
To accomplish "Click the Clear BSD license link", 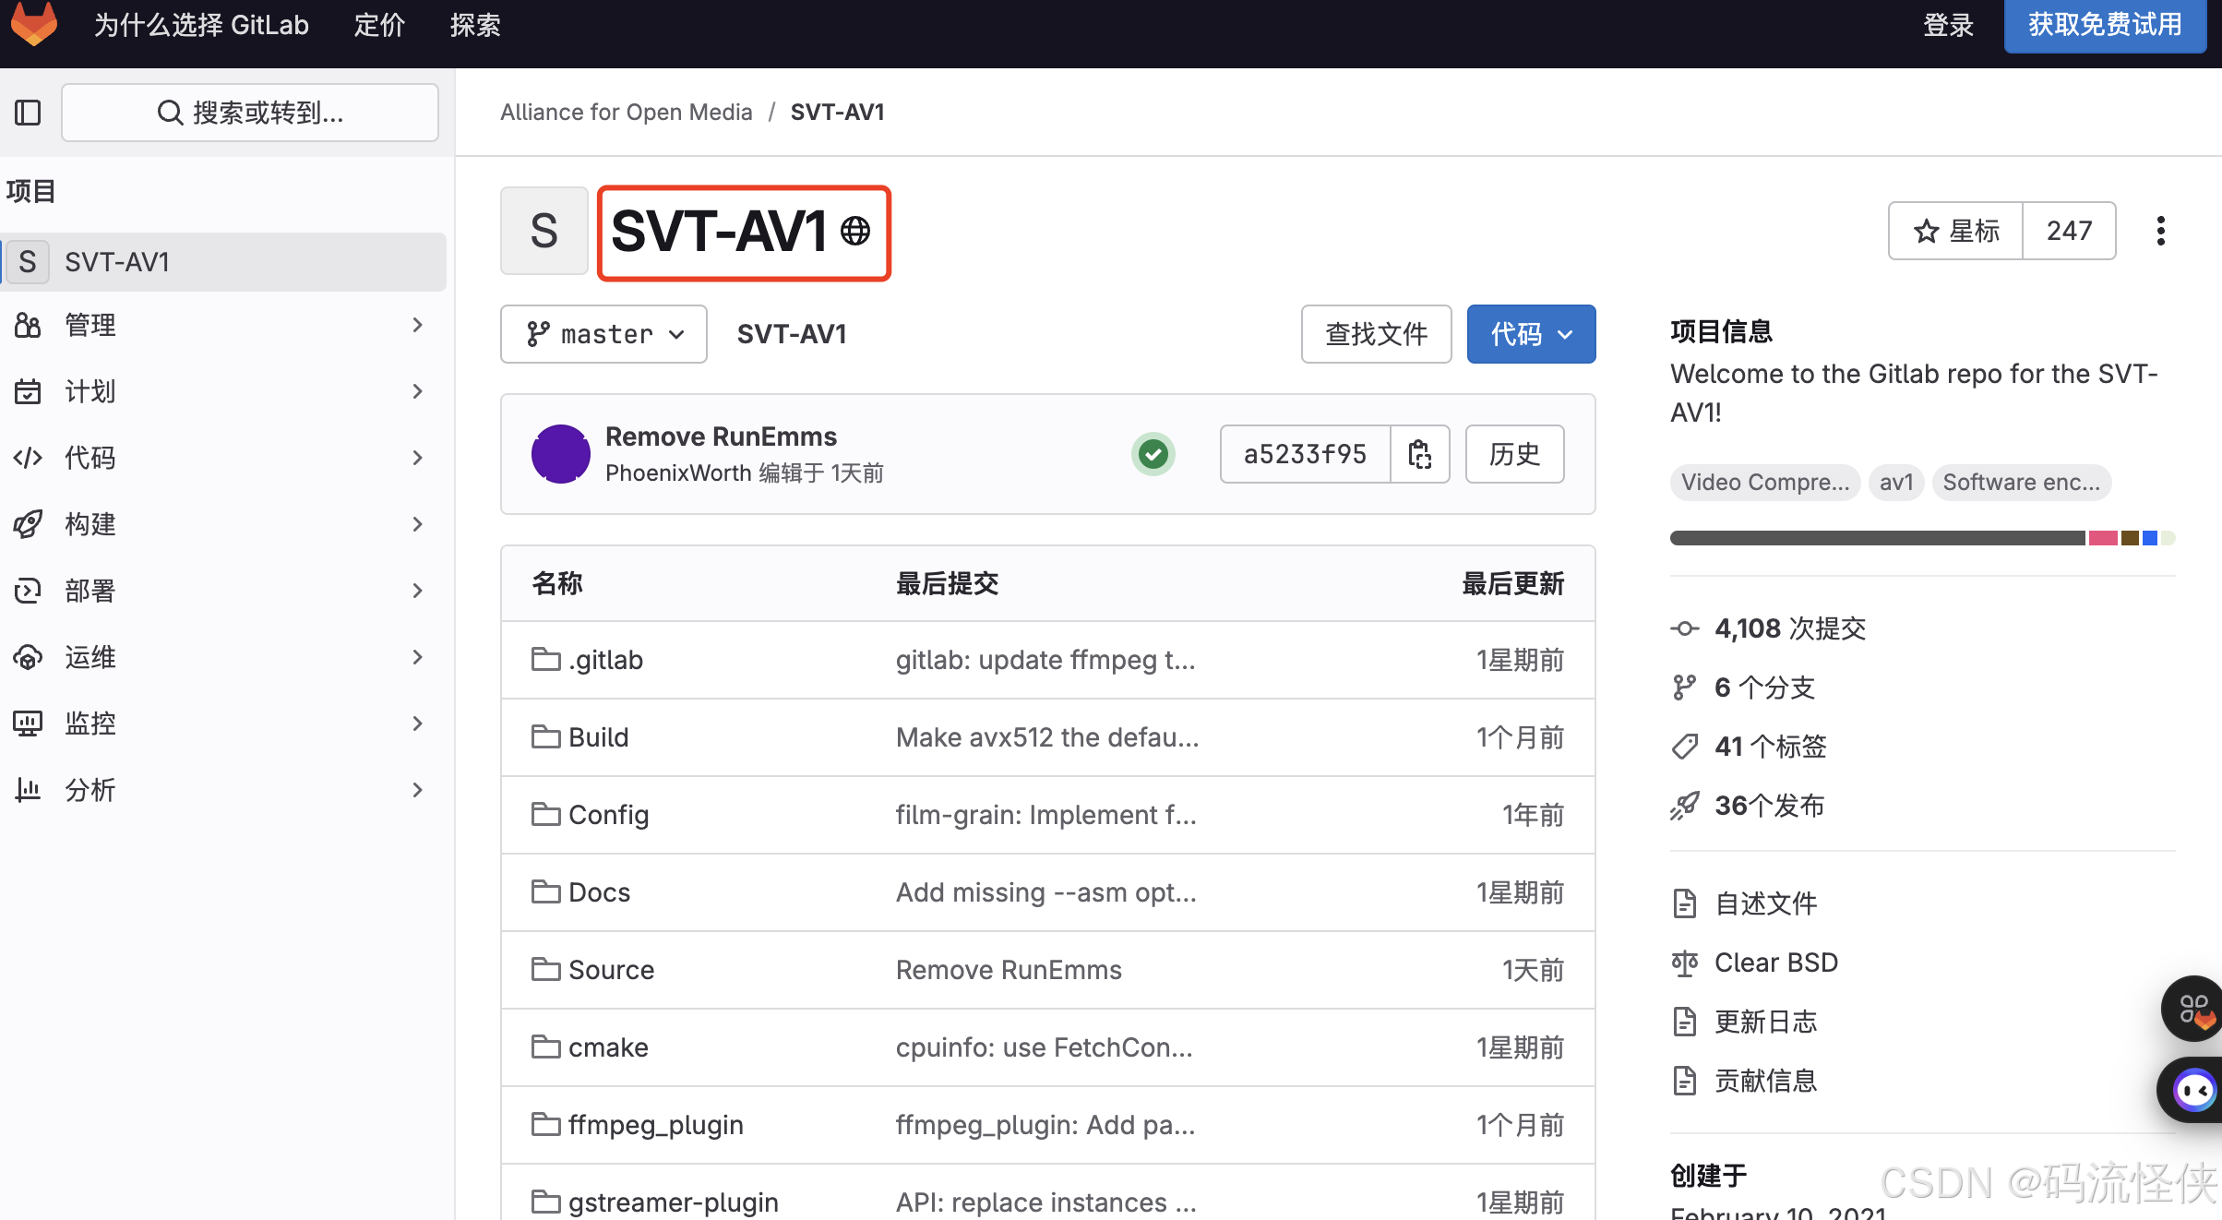I will [x=1775, y=963].
